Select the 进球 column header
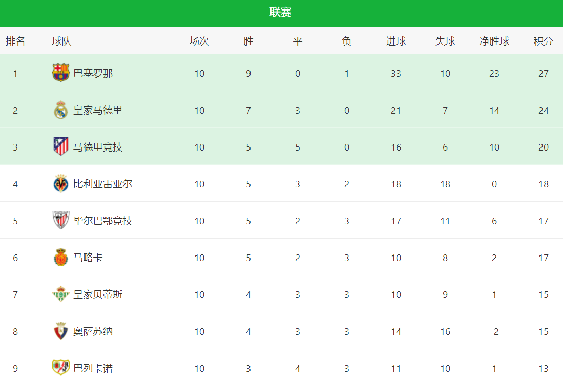563x384 pixels. [396, 41]
